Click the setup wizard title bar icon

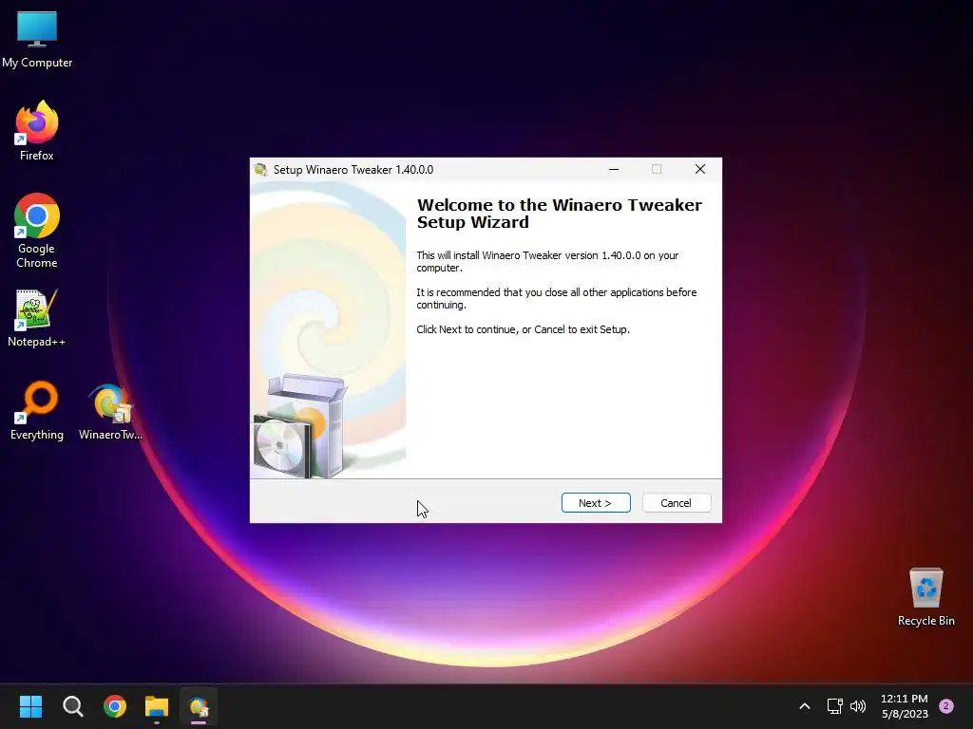pos(261,169)
